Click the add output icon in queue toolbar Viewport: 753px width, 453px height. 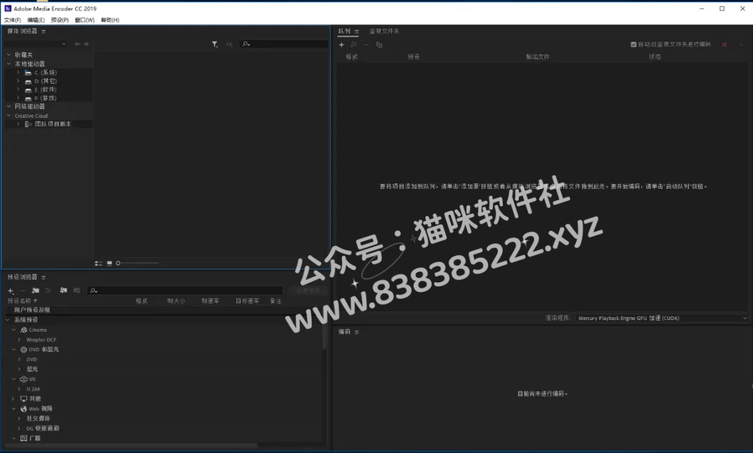(354, 45)
